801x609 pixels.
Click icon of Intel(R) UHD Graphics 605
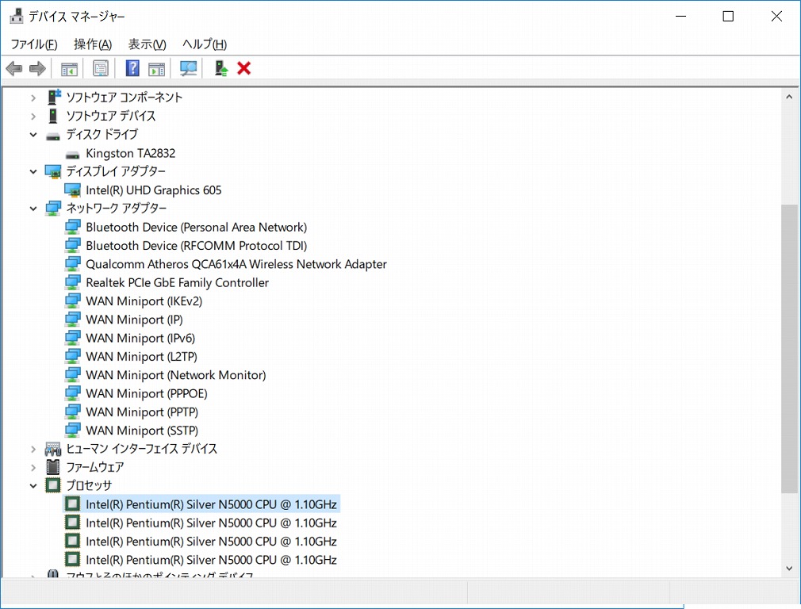coord(72,190)
